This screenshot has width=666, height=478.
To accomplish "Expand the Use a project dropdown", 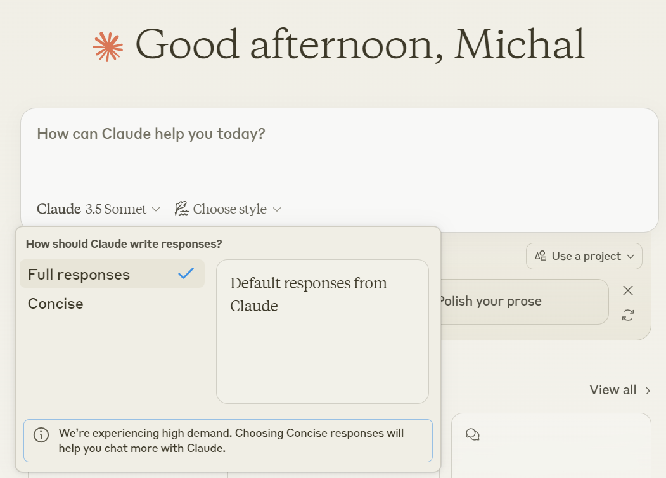I will 584,256.
